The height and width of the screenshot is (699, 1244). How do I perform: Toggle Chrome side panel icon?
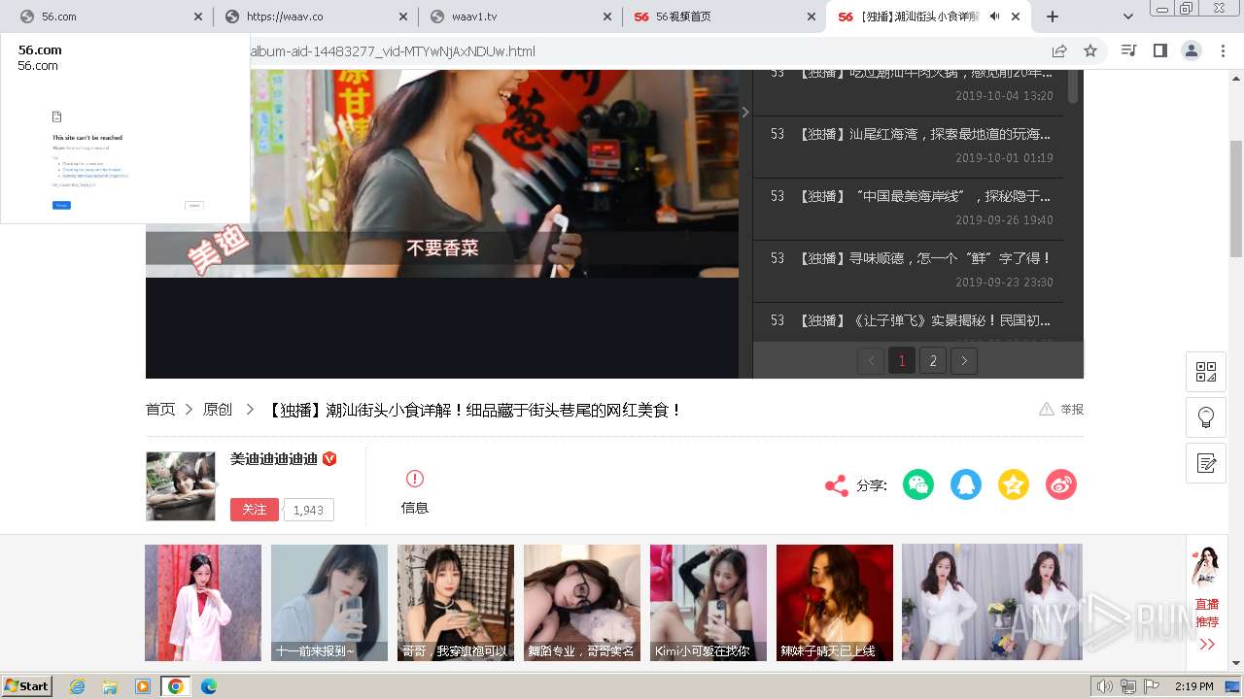(1159, 50)
